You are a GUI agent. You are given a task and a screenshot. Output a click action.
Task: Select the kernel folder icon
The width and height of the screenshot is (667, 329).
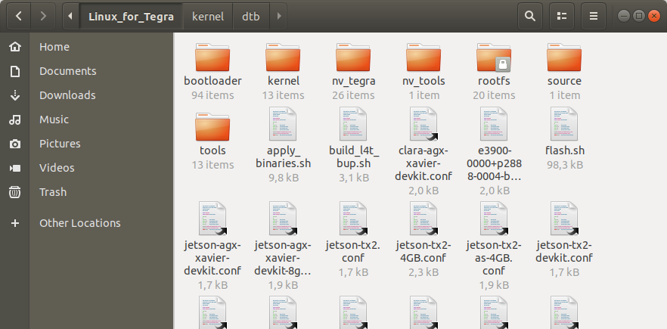tap(283, 57)
